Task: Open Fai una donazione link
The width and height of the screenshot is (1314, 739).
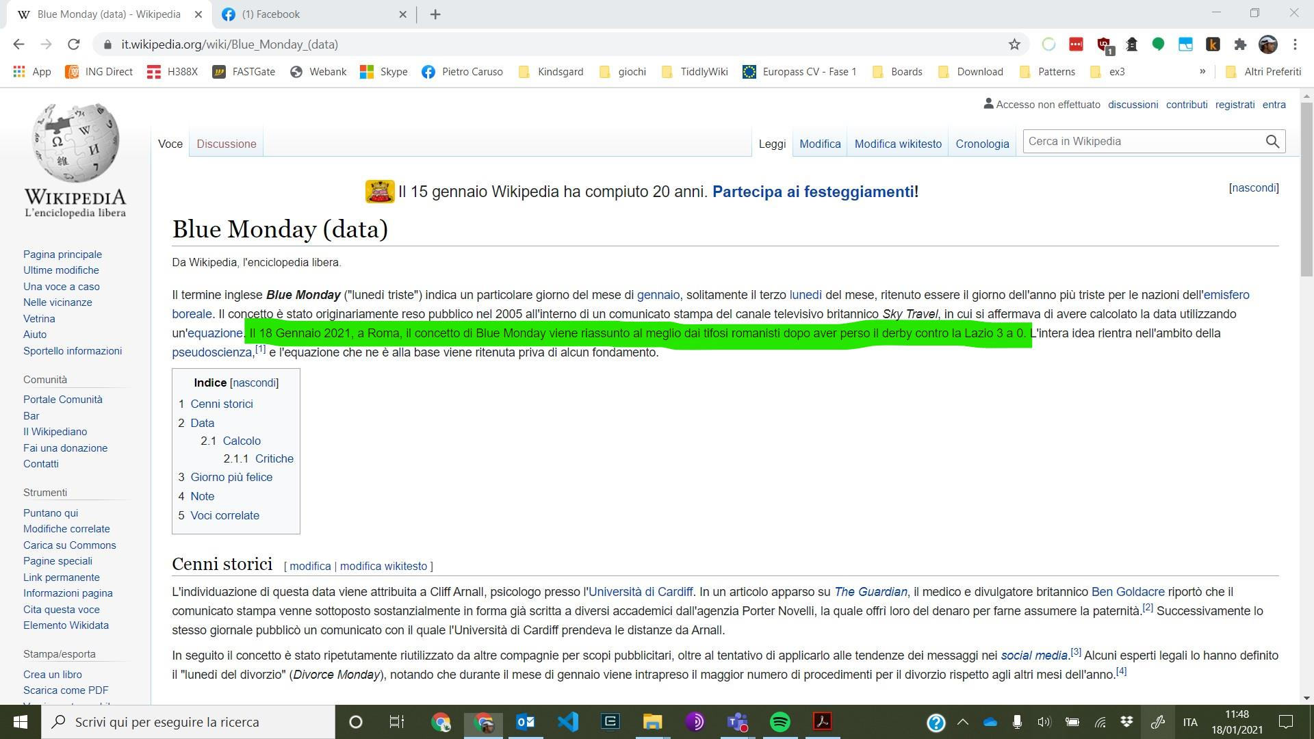Action: (x=65, y=448)
